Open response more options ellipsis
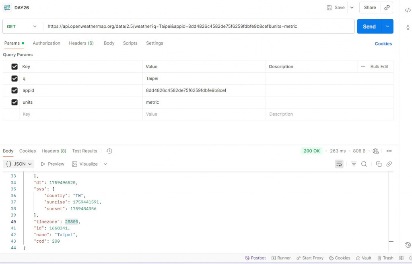 point(389,151)
